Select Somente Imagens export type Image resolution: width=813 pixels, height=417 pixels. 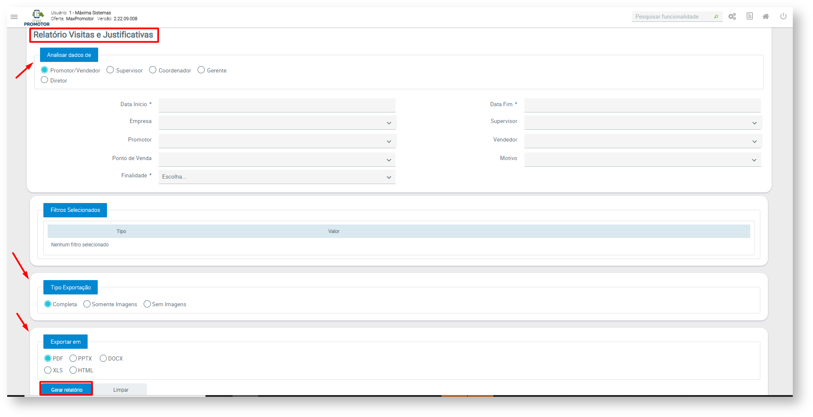(x=87, y=304)
